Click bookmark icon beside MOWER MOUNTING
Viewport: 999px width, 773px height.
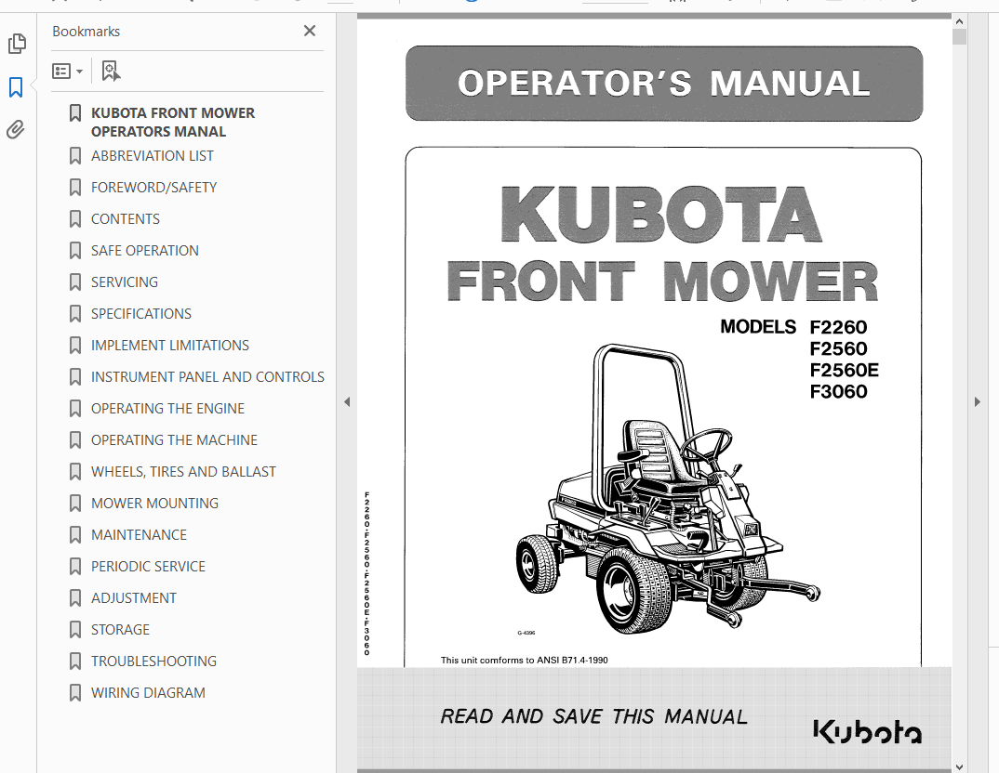[x=75, y=504]
